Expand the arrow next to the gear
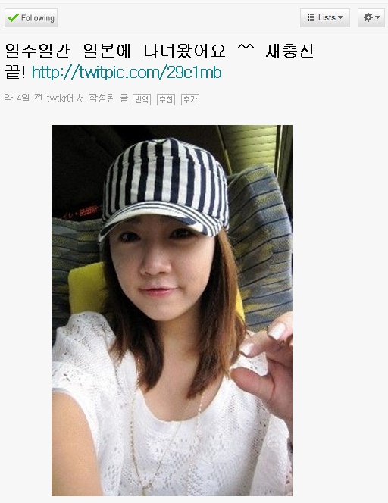388x503 pixels. tap(377, 17)
